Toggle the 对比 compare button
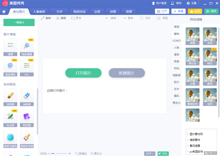 pyautogui.click(x=163, y=153)
